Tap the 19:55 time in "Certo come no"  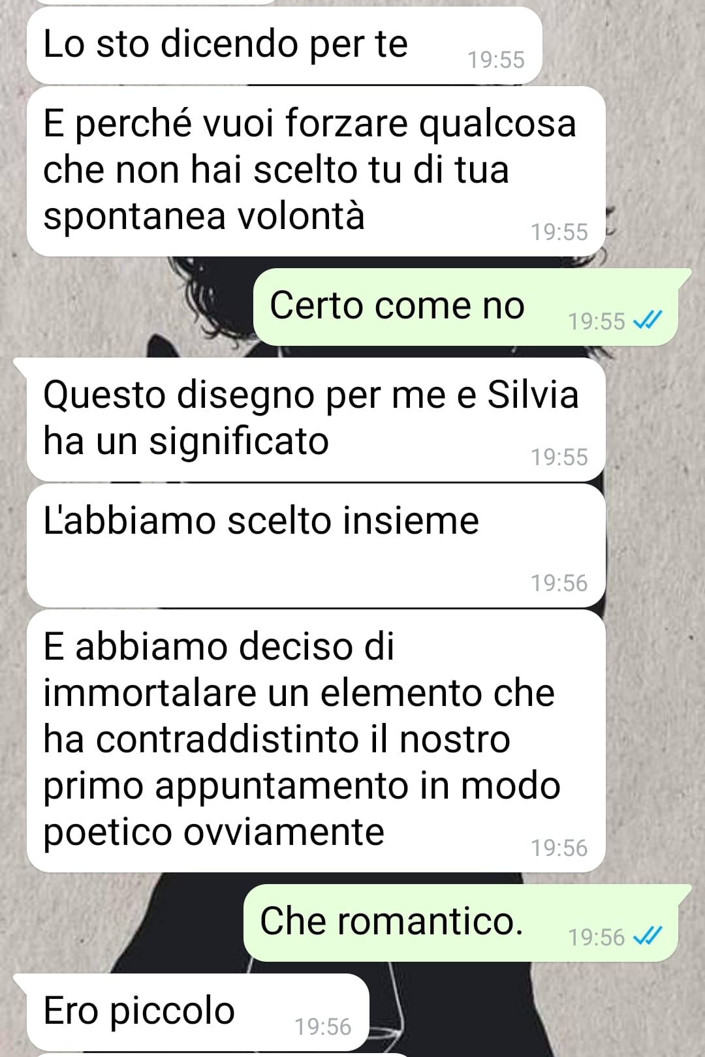point(597,321)
